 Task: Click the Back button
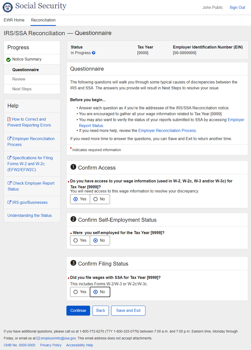(101, 311)
